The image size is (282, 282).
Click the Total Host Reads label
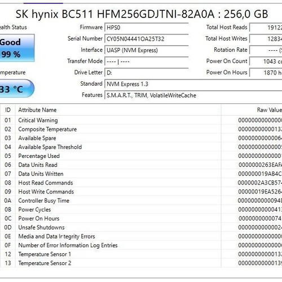227,27
